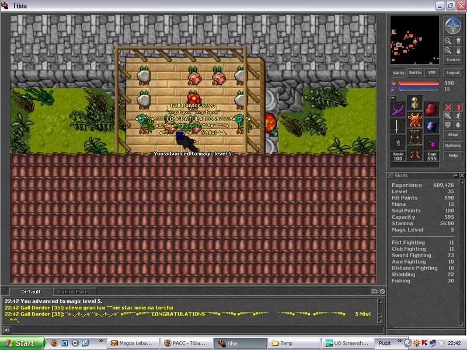467x350 pixels.
Task: Move minimap one floor up
Action: (458, 41)
